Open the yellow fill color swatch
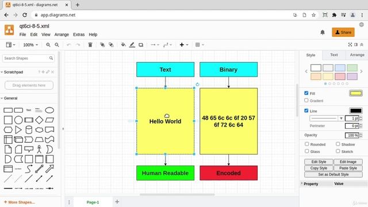Viewport: 368px width, 207px height. (x=355, y=93)
